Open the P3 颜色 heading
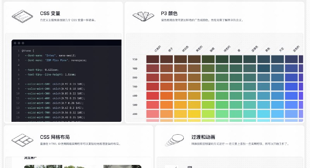The image size is (310, 168). [169, 13]
